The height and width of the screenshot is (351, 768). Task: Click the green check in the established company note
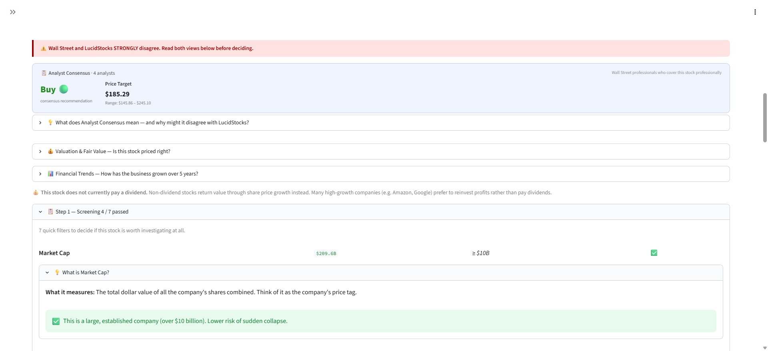pos(56,321)
